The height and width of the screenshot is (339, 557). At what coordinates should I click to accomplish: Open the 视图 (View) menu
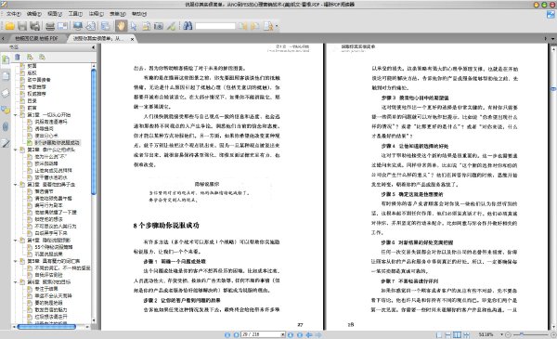pyautogui.click(x=55, y=14)
